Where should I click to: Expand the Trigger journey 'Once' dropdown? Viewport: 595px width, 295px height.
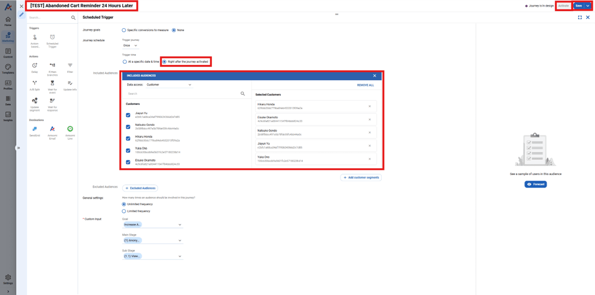coord(130,46)
